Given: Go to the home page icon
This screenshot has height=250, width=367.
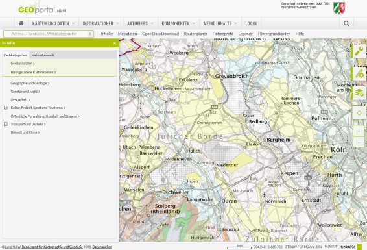Looking at the screenshot, I should click(21, 23).
